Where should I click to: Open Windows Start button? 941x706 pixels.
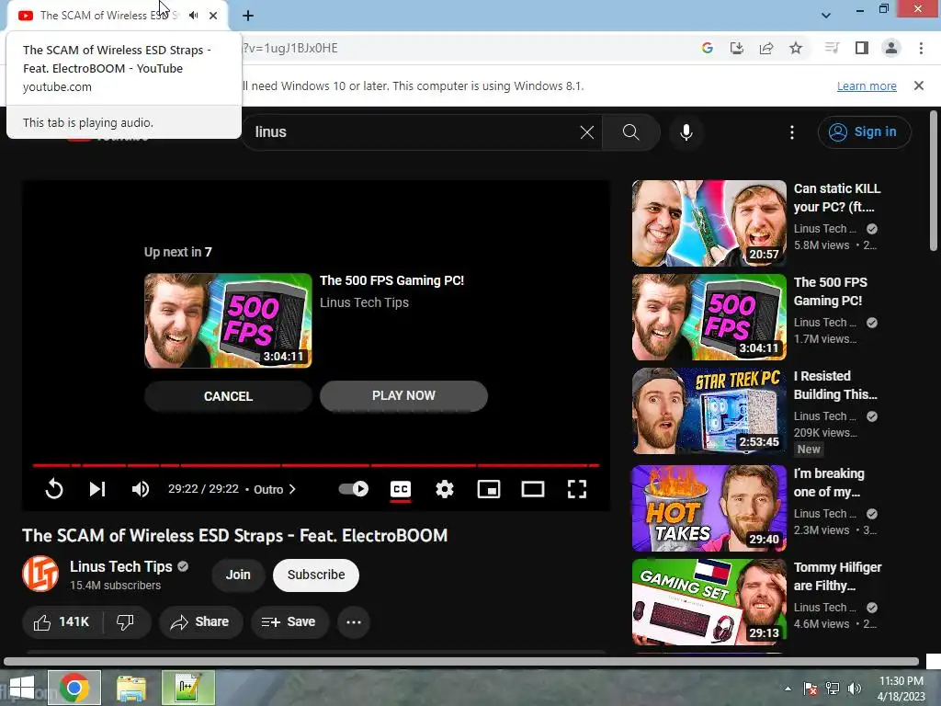pos(22,688)
